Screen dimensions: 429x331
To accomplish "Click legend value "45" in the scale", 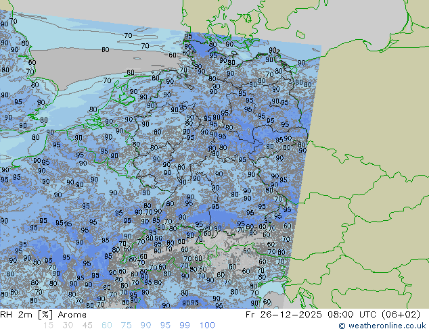I will tap(87, 326).
